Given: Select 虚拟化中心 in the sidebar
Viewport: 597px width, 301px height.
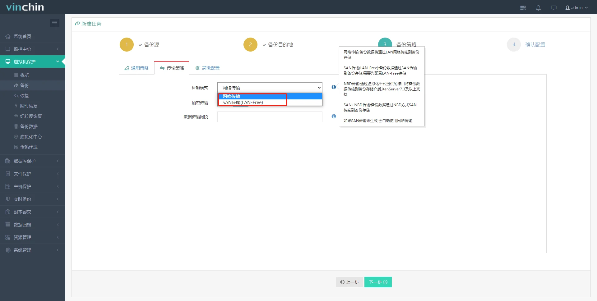Looking at the screenshot, I should pyautogui.click(x=30, y=137).
